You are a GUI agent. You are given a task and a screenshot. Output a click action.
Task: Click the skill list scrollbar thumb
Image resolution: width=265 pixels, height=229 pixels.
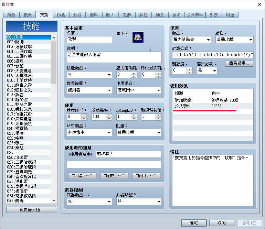click(54, 62)
